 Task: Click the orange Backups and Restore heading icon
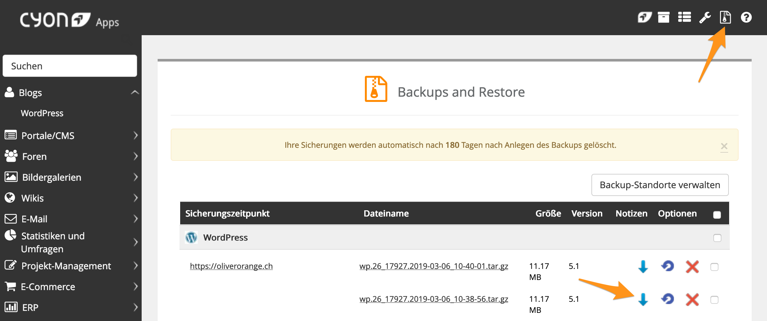coord(376,89)
